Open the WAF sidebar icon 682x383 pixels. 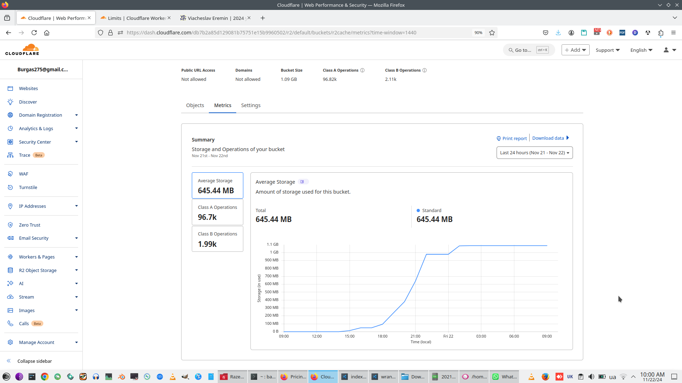(x=10, y=174)
